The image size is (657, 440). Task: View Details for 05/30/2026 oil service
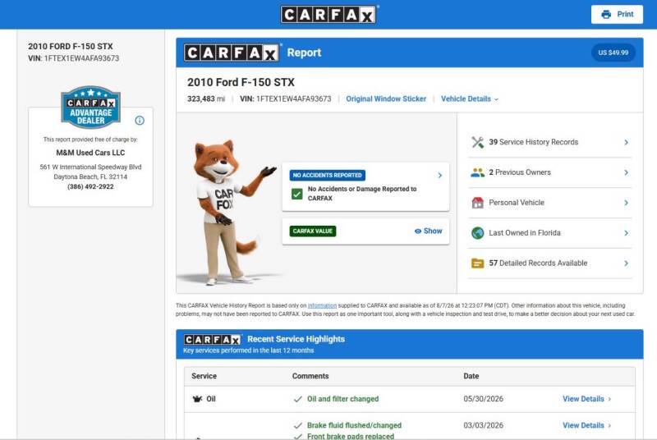click(x=586, y=399)
